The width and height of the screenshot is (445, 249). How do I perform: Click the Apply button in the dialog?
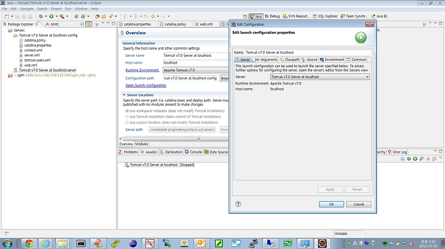point(330,189)
